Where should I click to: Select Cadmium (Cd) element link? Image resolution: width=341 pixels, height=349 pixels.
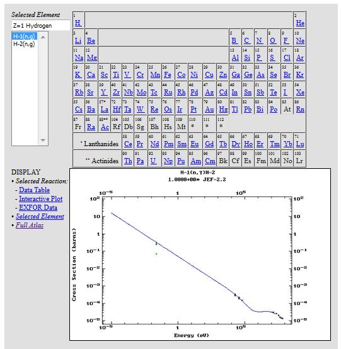(x=223, y=92)
